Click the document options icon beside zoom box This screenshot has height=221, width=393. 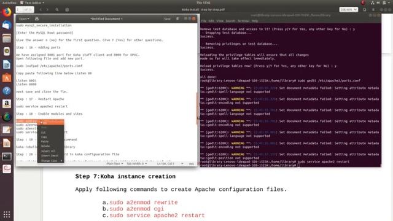tap(365, 10)
